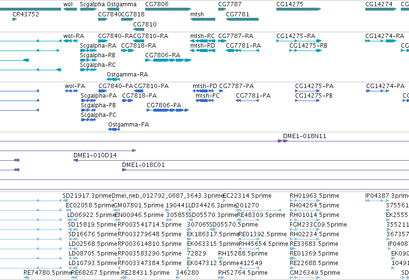
Task: Click the FGM233C09.5prime EST label
Action: point(318,225)
